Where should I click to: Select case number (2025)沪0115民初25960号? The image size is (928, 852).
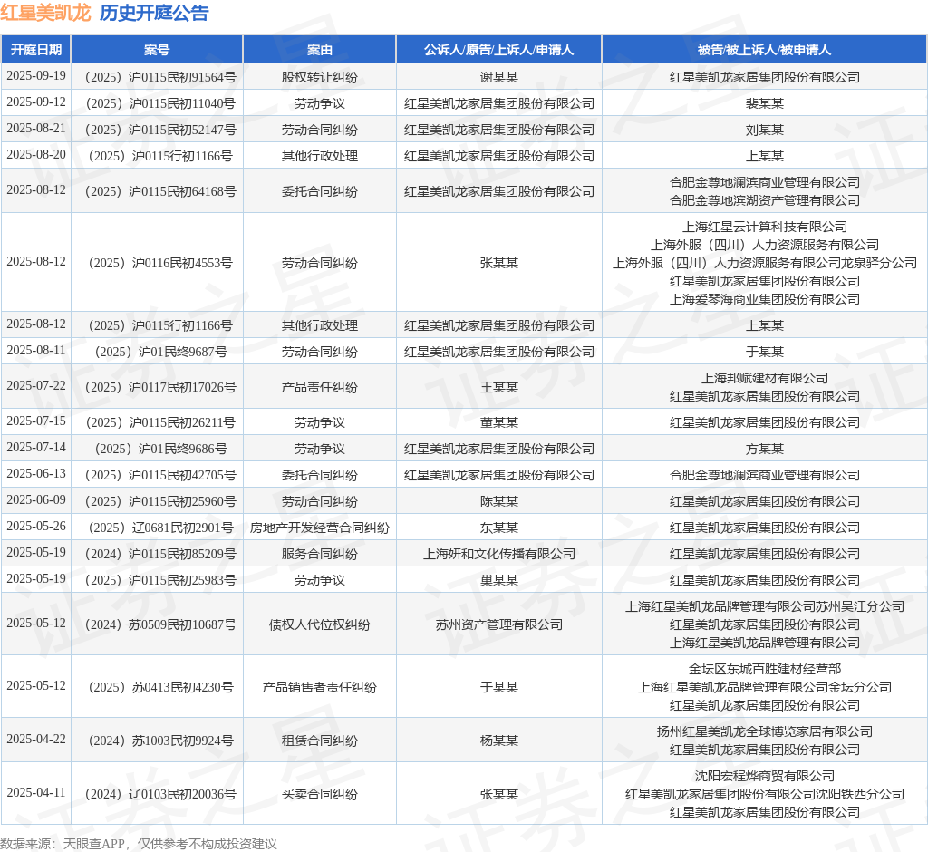pos(157,501)
